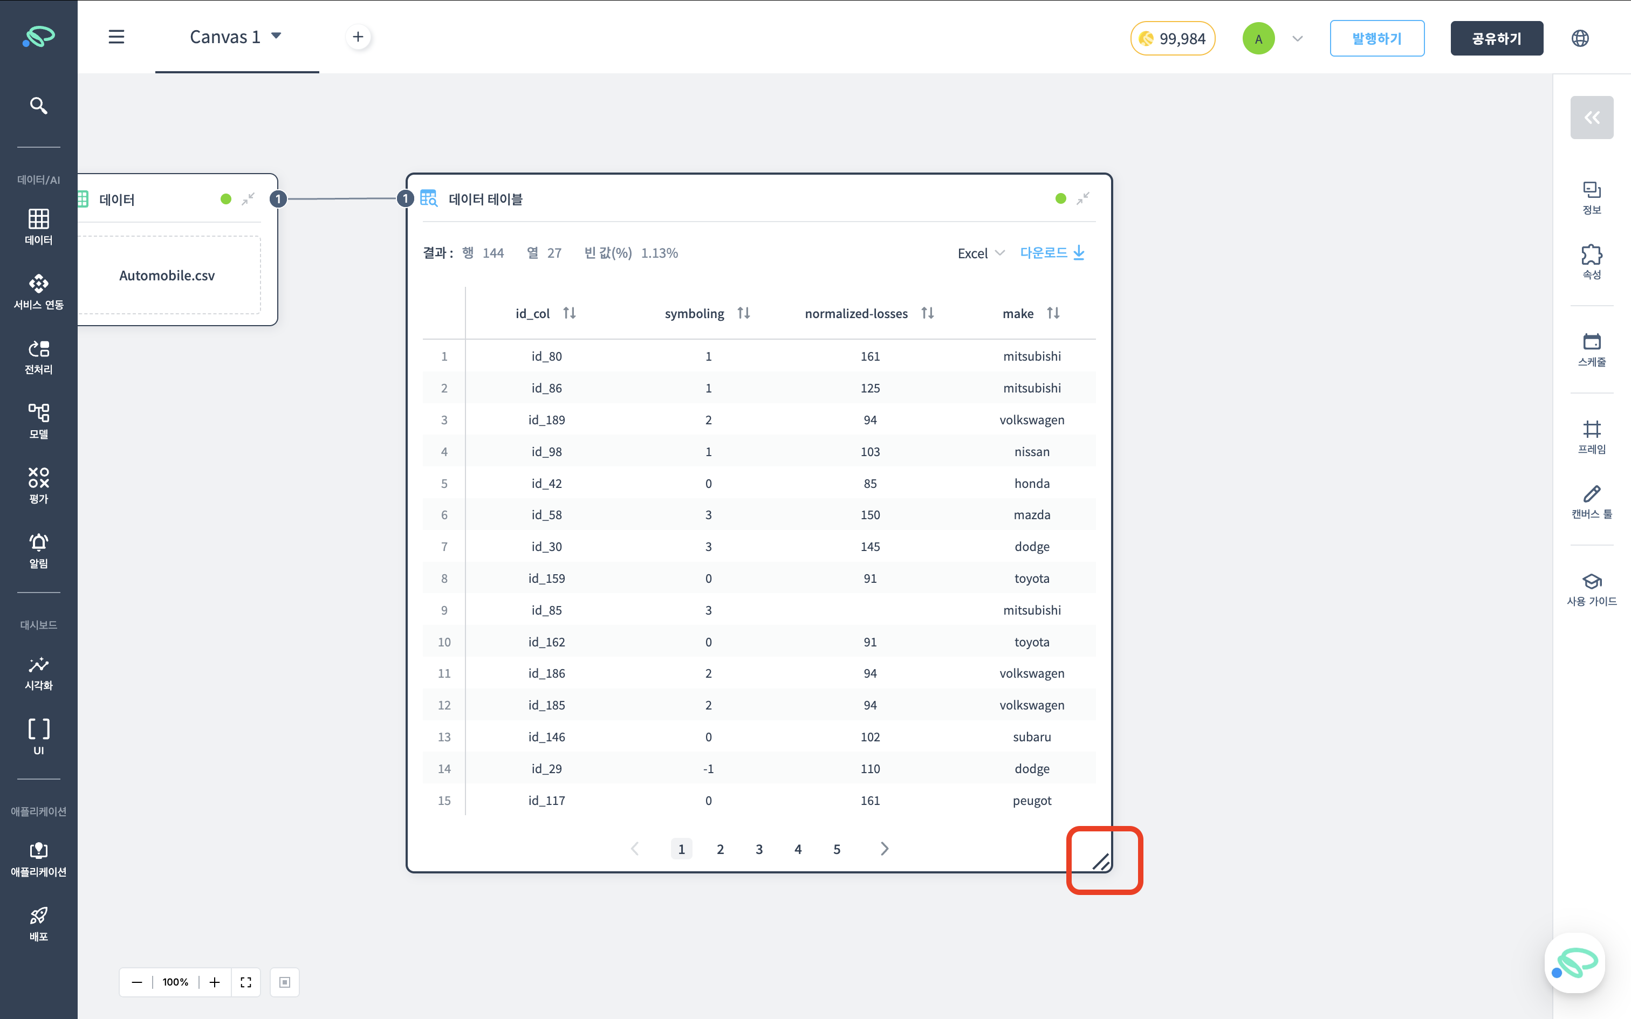Toggle the hamburger menu

click(116, 37)
